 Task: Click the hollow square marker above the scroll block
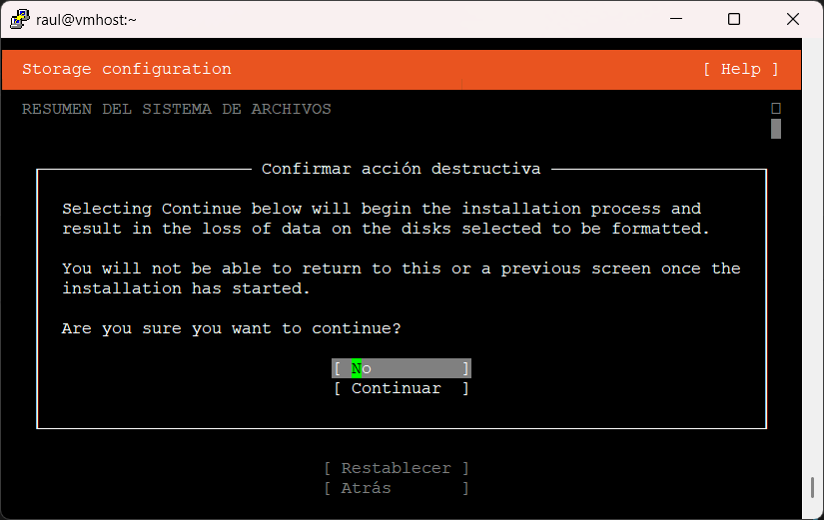tap(776, 108)
